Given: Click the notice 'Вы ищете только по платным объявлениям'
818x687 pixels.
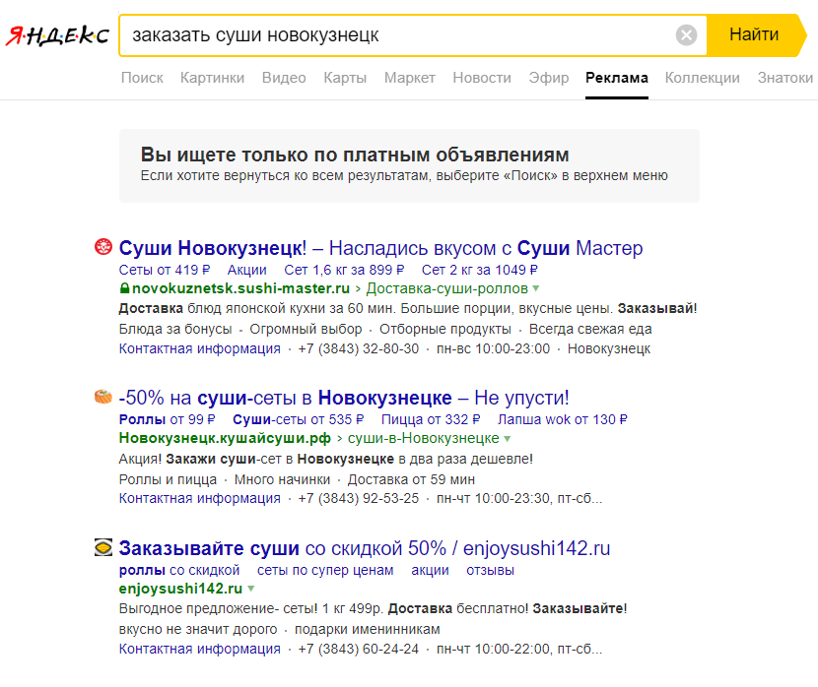Looking at the screenshot, I should [x=355, y=155].
